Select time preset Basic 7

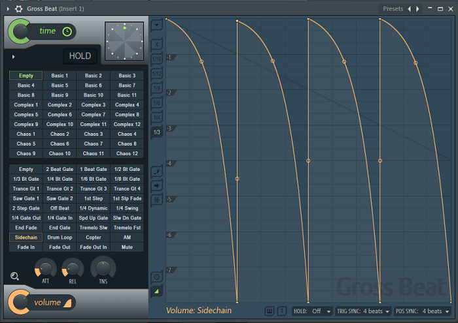coord(127,85)
